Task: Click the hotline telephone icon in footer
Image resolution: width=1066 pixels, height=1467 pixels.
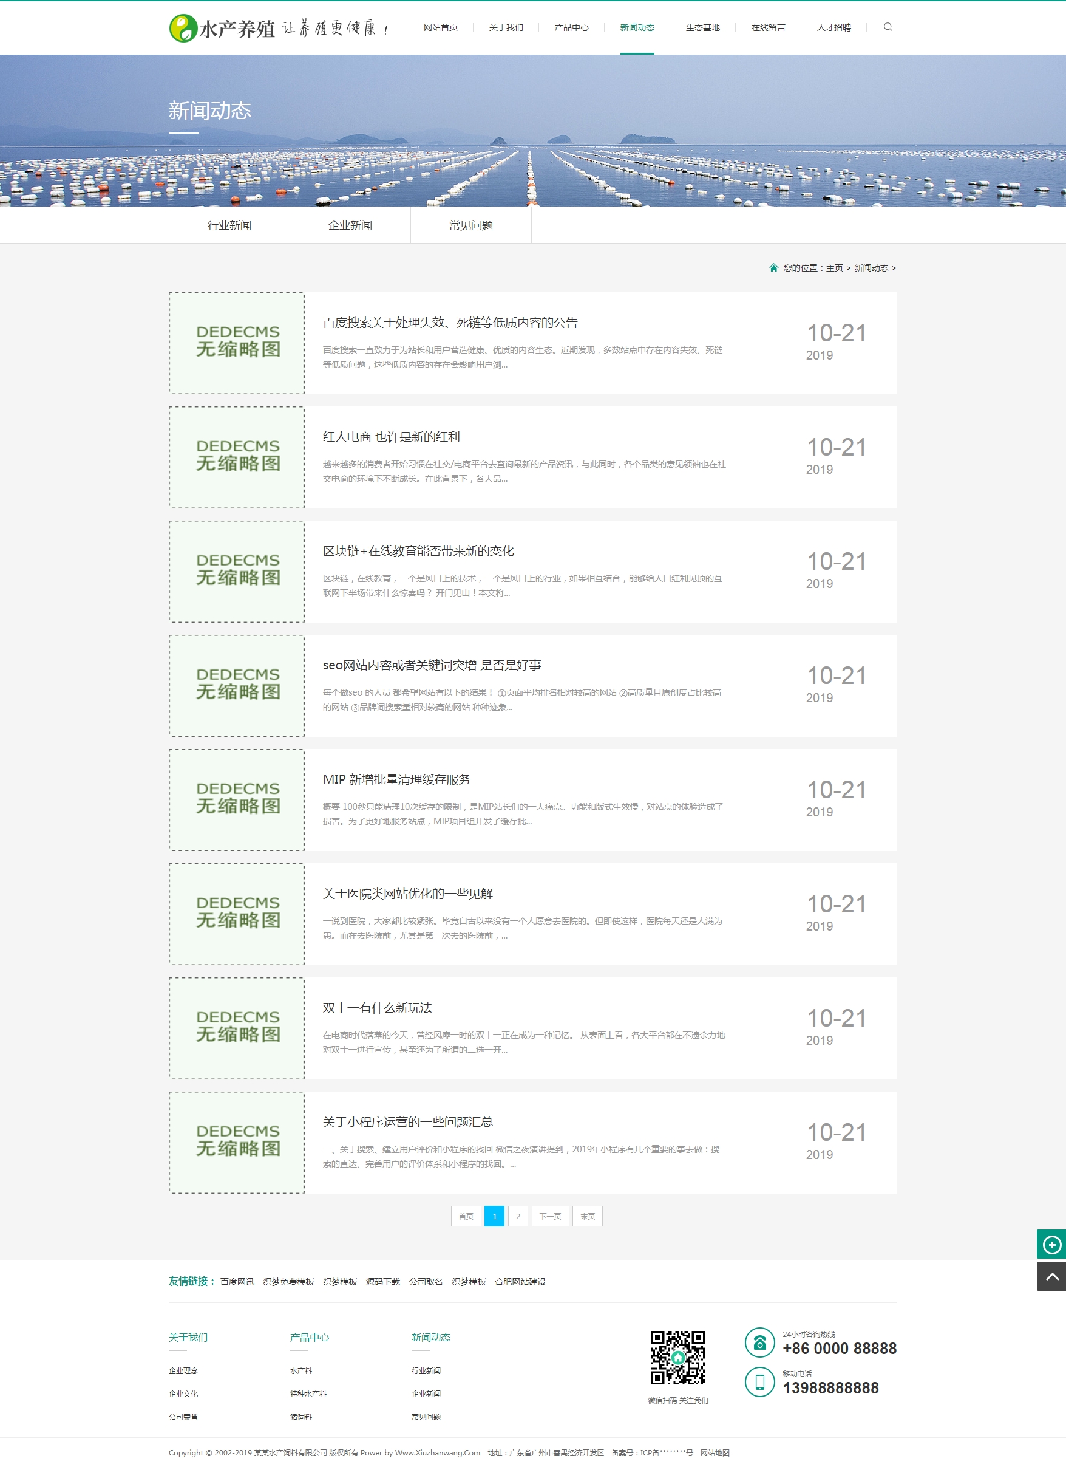Action: [x=759, y=1342]
